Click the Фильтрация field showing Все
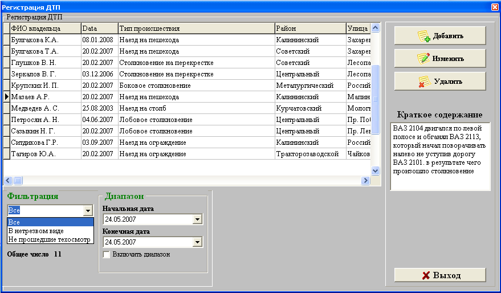Viewport: 501px width, 293px height. [46, 210]
